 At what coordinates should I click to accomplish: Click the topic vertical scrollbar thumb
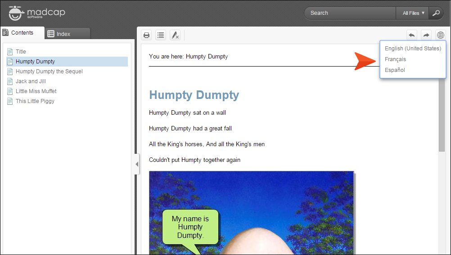(x=442, y=115)
